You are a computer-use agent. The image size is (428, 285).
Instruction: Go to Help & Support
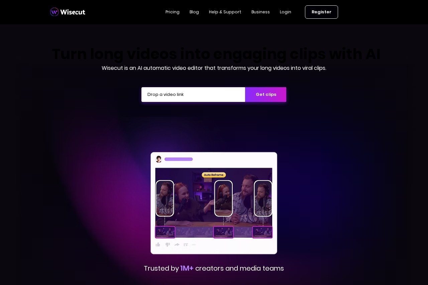pos(225,12)
